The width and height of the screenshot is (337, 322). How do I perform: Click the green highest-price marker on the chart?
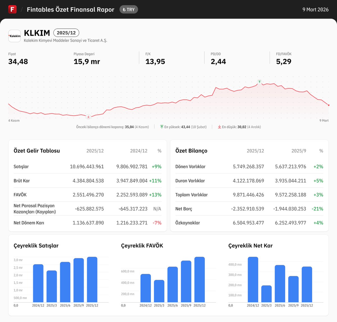[x=259, y=82]
